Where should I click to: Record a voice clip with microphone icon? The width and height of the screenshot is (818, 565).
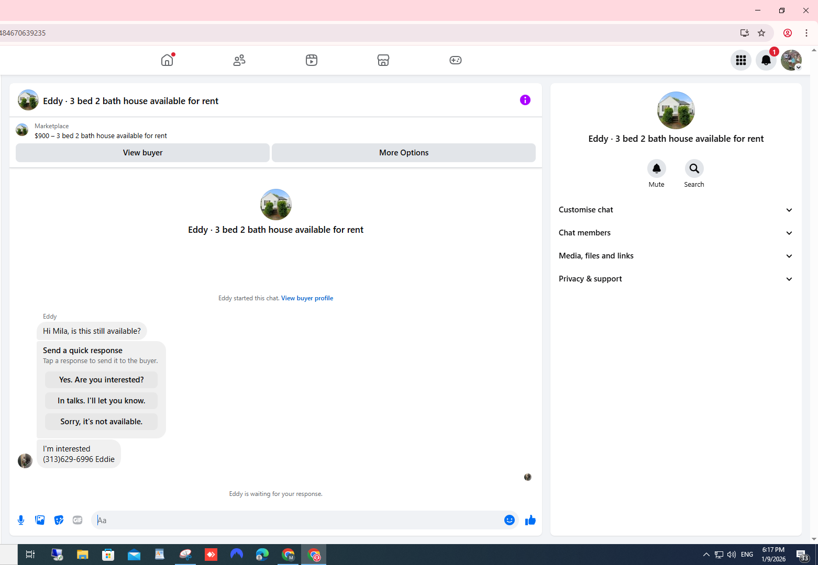(21, 520)
